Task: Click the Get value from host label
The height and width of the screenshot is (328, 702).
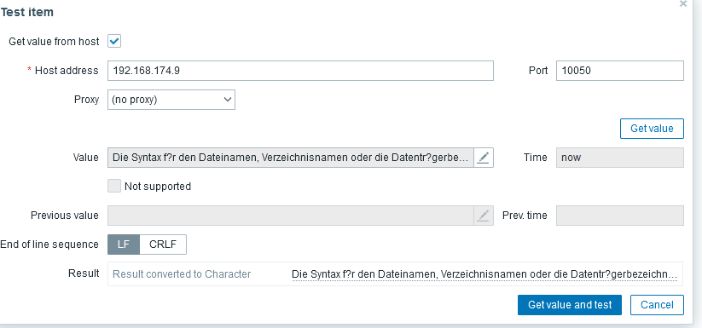Action: pyautogui.click(x=55, y=42)
